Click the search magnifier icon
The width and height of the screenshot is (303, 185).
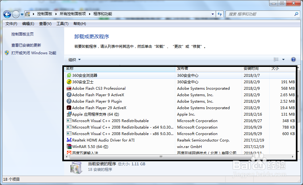tap(296, 14)
